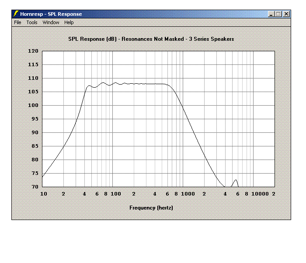Open the File menu
The width and height of the screenshot is (306, 263).
tap(17, 22)
